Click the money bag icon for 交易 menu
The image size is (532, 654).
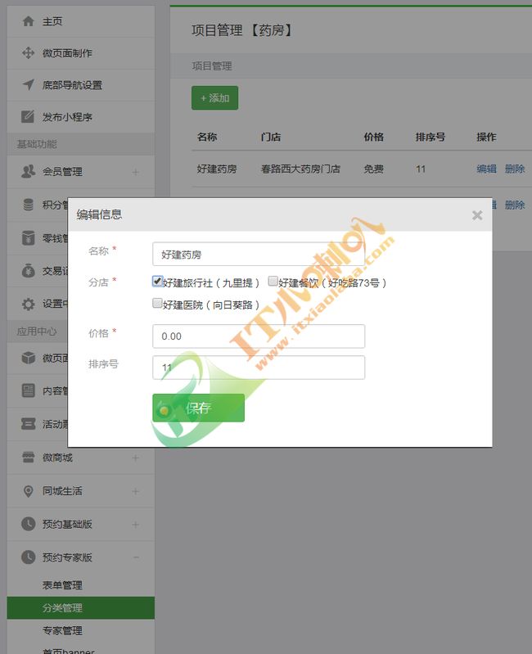coord(29,271)
